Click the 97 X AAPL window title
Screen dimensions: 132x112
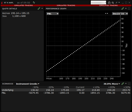(x=9, y=3)
